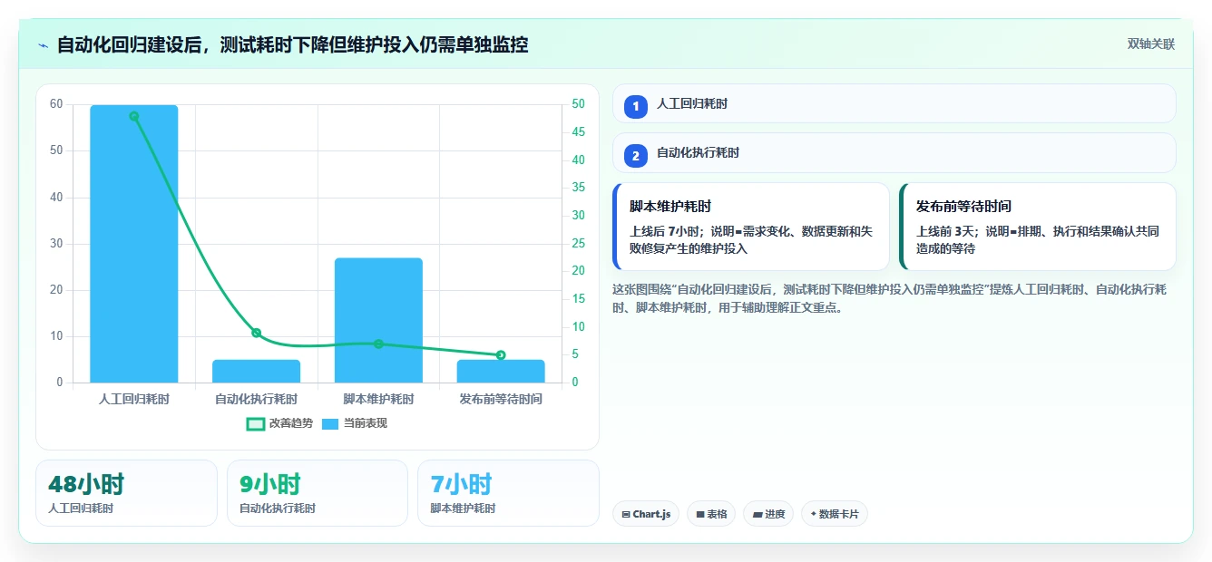Toggle the 当前表现 legend entry

click(x=355, y=423)
